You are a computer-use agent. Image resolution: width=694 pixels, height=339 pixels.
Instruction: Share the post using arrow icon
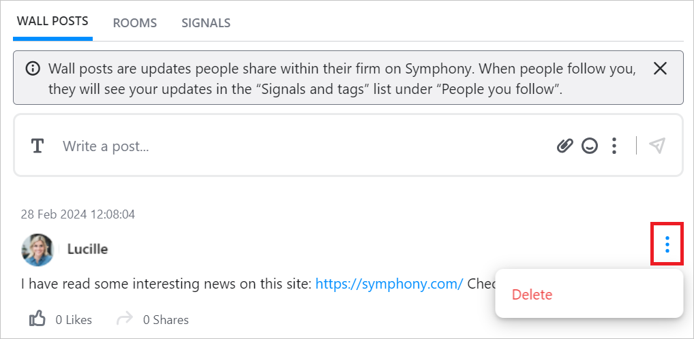point(125,319)
